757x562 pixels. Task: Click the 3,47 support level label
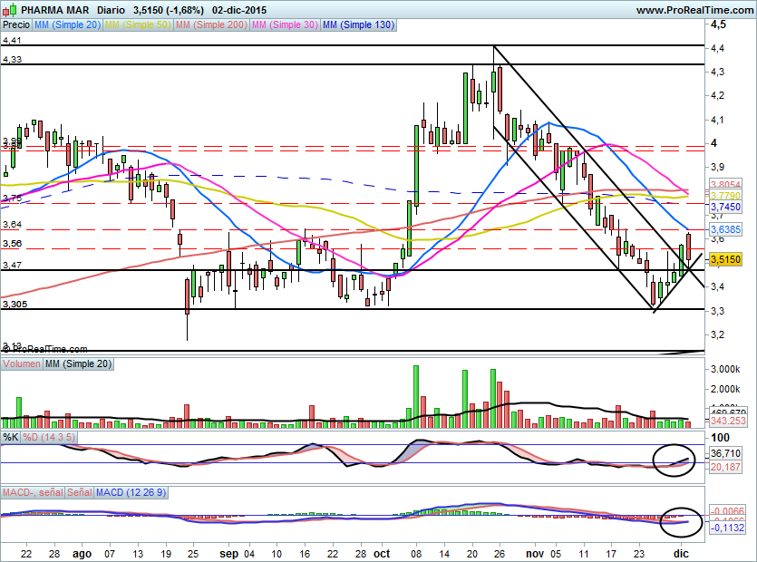(x=12, y=265)
